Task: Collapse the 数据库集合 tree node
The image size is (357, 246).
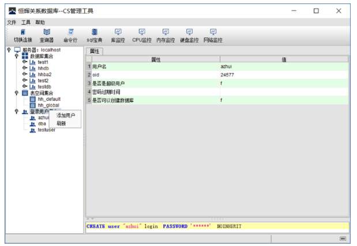Action: (17, 56)
